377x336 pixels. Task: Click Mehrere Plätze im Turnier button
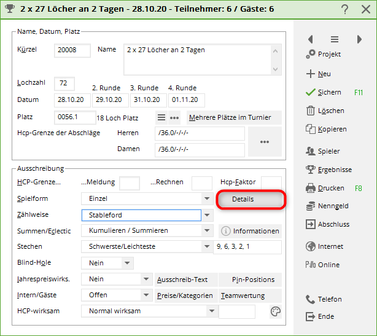pyautogui.click(x=234, y=117)
